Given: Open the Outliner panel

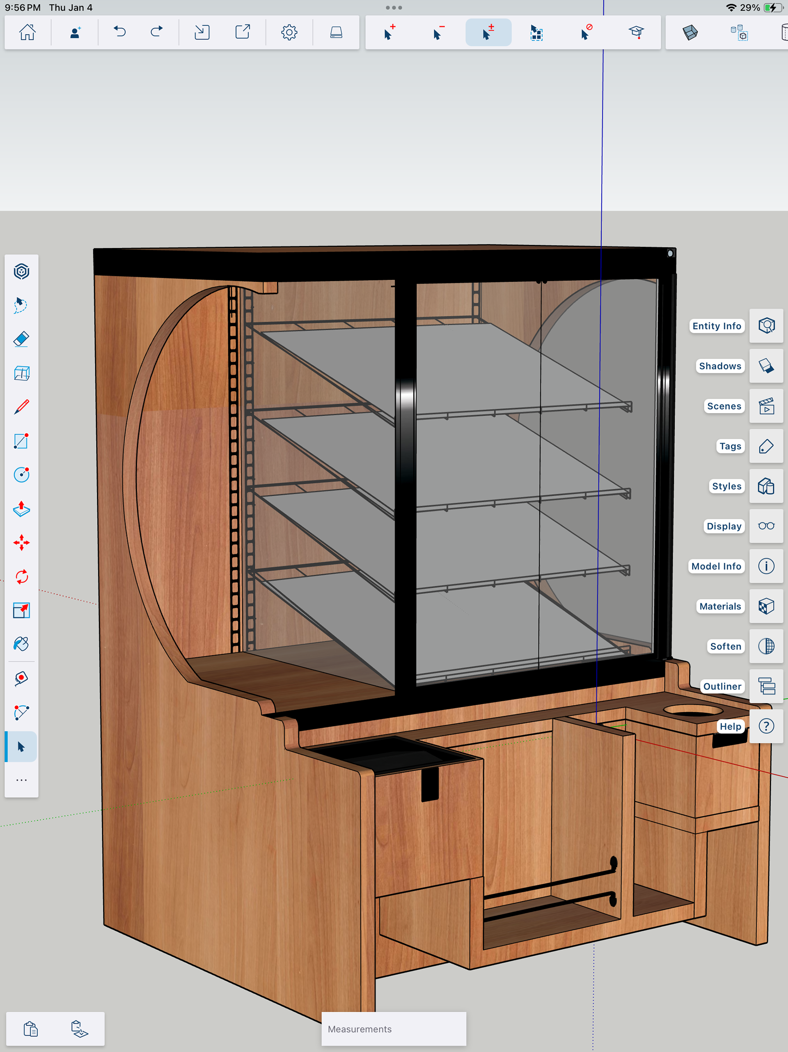Looking at the screenshot, I should click(766, 686).
